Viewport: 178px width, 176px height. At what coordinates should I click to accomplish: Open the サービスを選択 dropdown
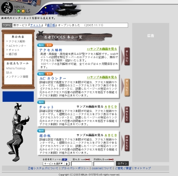56,163
